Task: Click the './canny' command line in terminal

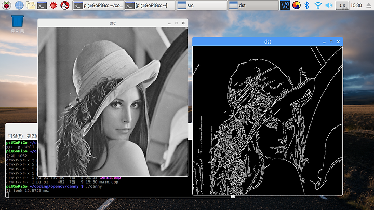Action: [54, 186]
